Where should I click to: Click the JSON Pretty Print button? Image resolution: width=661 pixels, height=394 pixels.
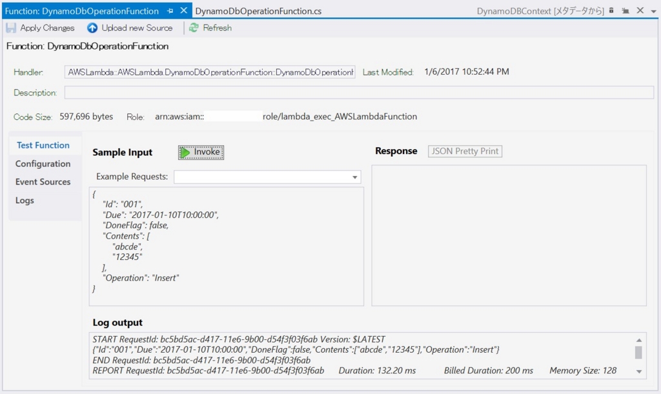(465, 151)
